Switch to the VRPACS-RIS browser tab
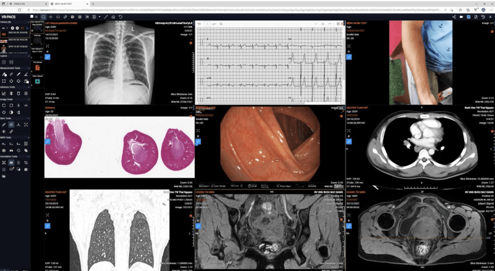The width and height of the screenshot is (495, 271). click(19, 3)
